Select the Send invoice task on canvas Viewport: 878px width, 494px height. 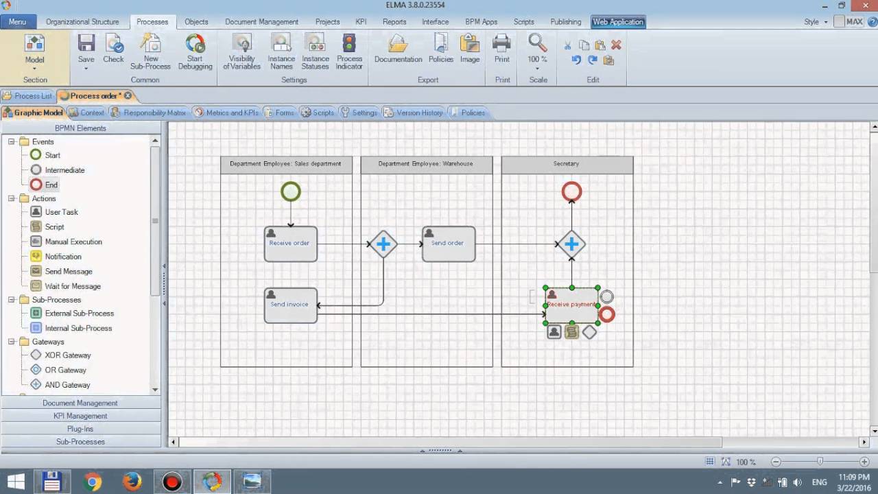point(291,305)
